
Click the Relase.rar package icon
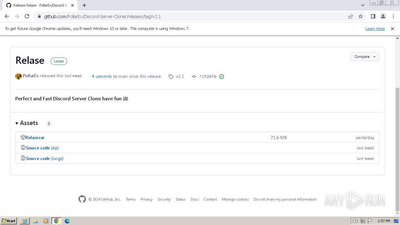coord(23,137)
